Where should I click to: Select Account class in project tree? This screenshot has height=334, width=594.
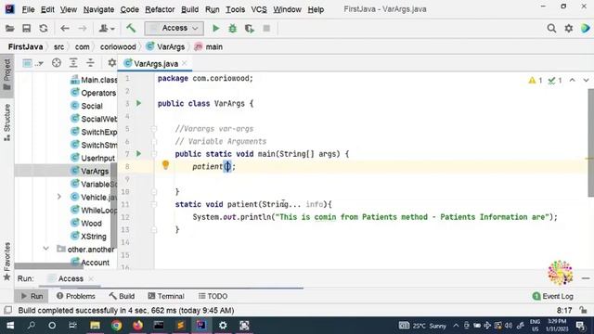(90, 262)
